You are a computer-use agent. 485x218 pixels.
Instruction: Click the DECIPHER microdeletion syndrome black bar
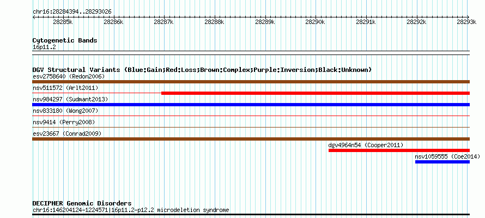point(251,214)
